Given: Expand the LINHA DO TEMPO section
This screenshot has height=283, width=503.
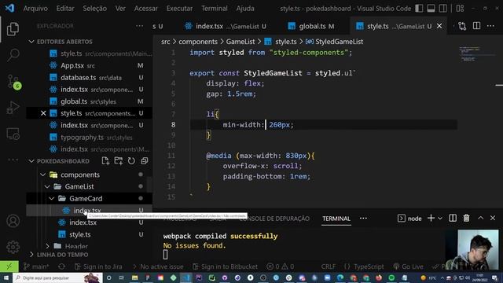Looking at the screenshot, I should [x=31, y=255].
